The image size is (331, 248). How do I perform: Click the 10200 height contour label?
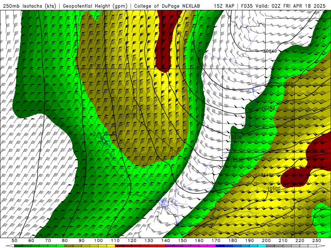coord(287,84)
